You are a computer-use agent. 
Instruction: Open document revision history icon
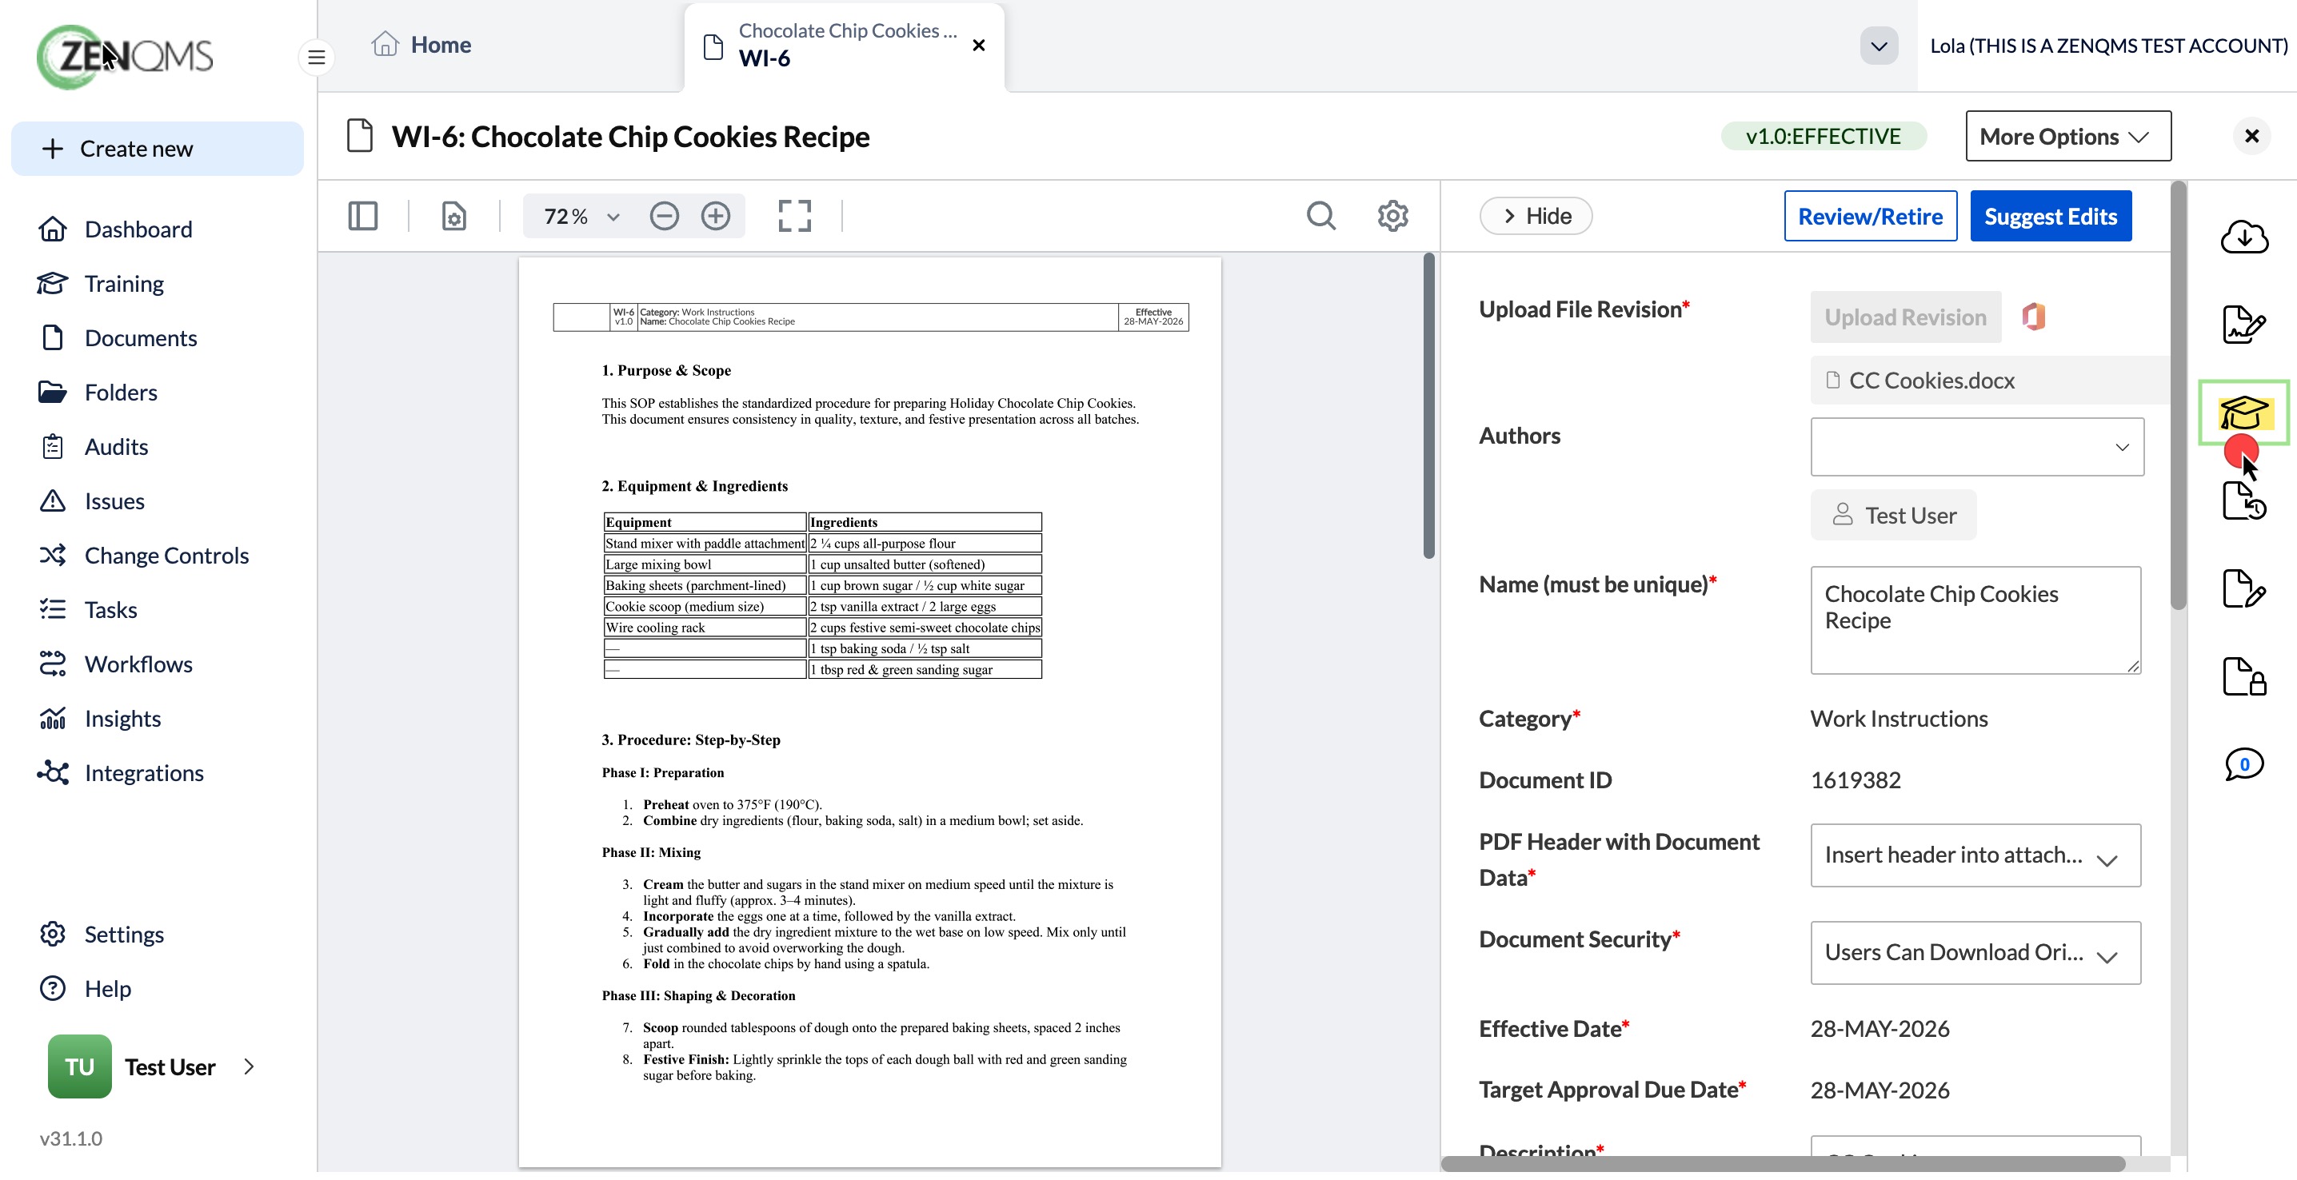[x=2243, y=501]
